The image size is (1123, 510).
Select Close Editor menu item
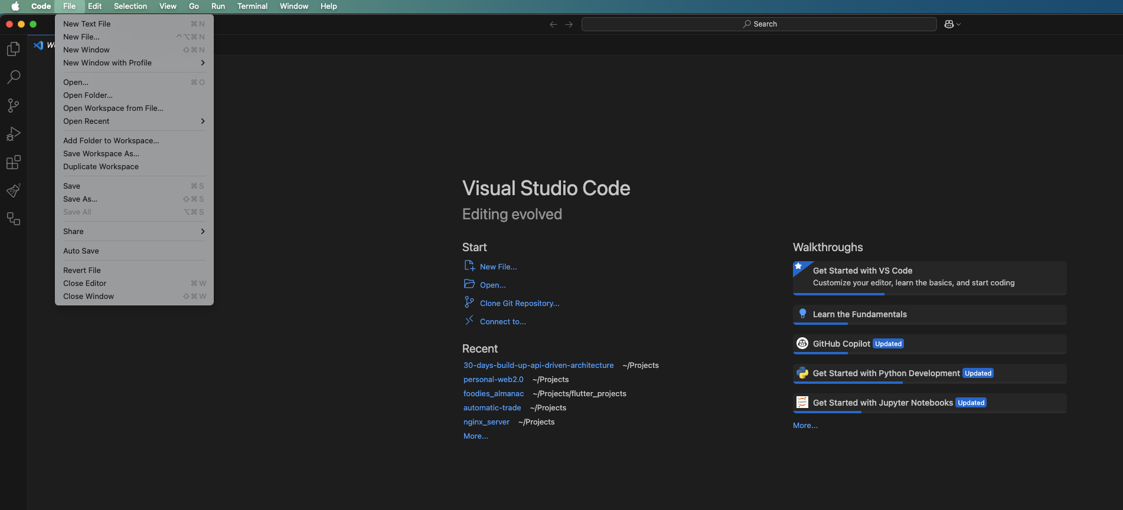coord(134,283)
